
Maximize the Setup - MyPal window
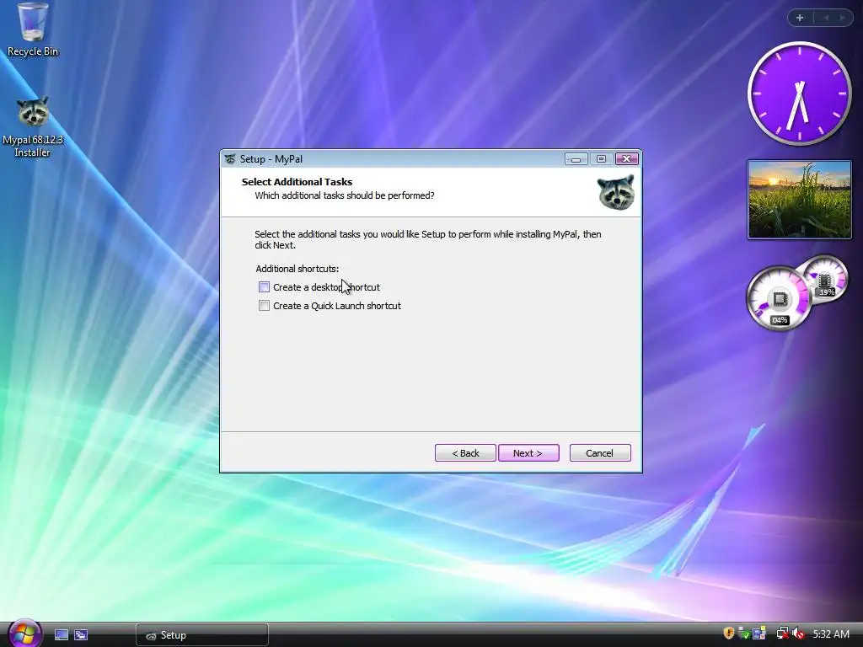601,159
